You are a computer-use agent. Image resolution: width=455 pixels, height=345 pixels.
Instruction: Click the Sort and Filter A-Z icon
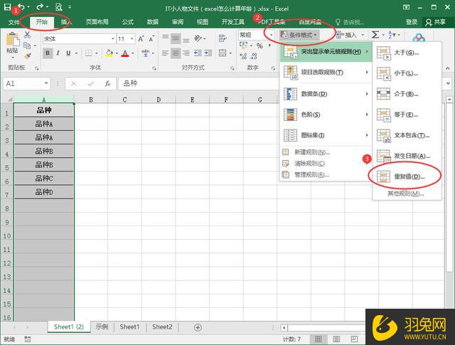(392, 35)
